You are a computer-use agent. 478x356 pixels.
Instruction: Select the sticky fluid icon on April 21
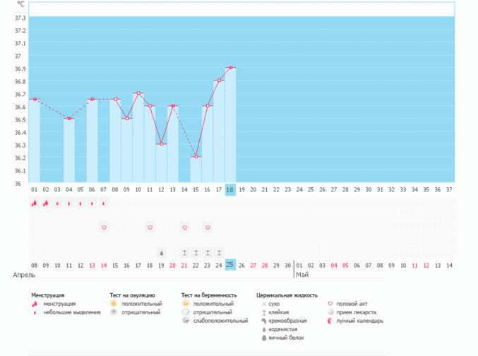click(185, 252)
